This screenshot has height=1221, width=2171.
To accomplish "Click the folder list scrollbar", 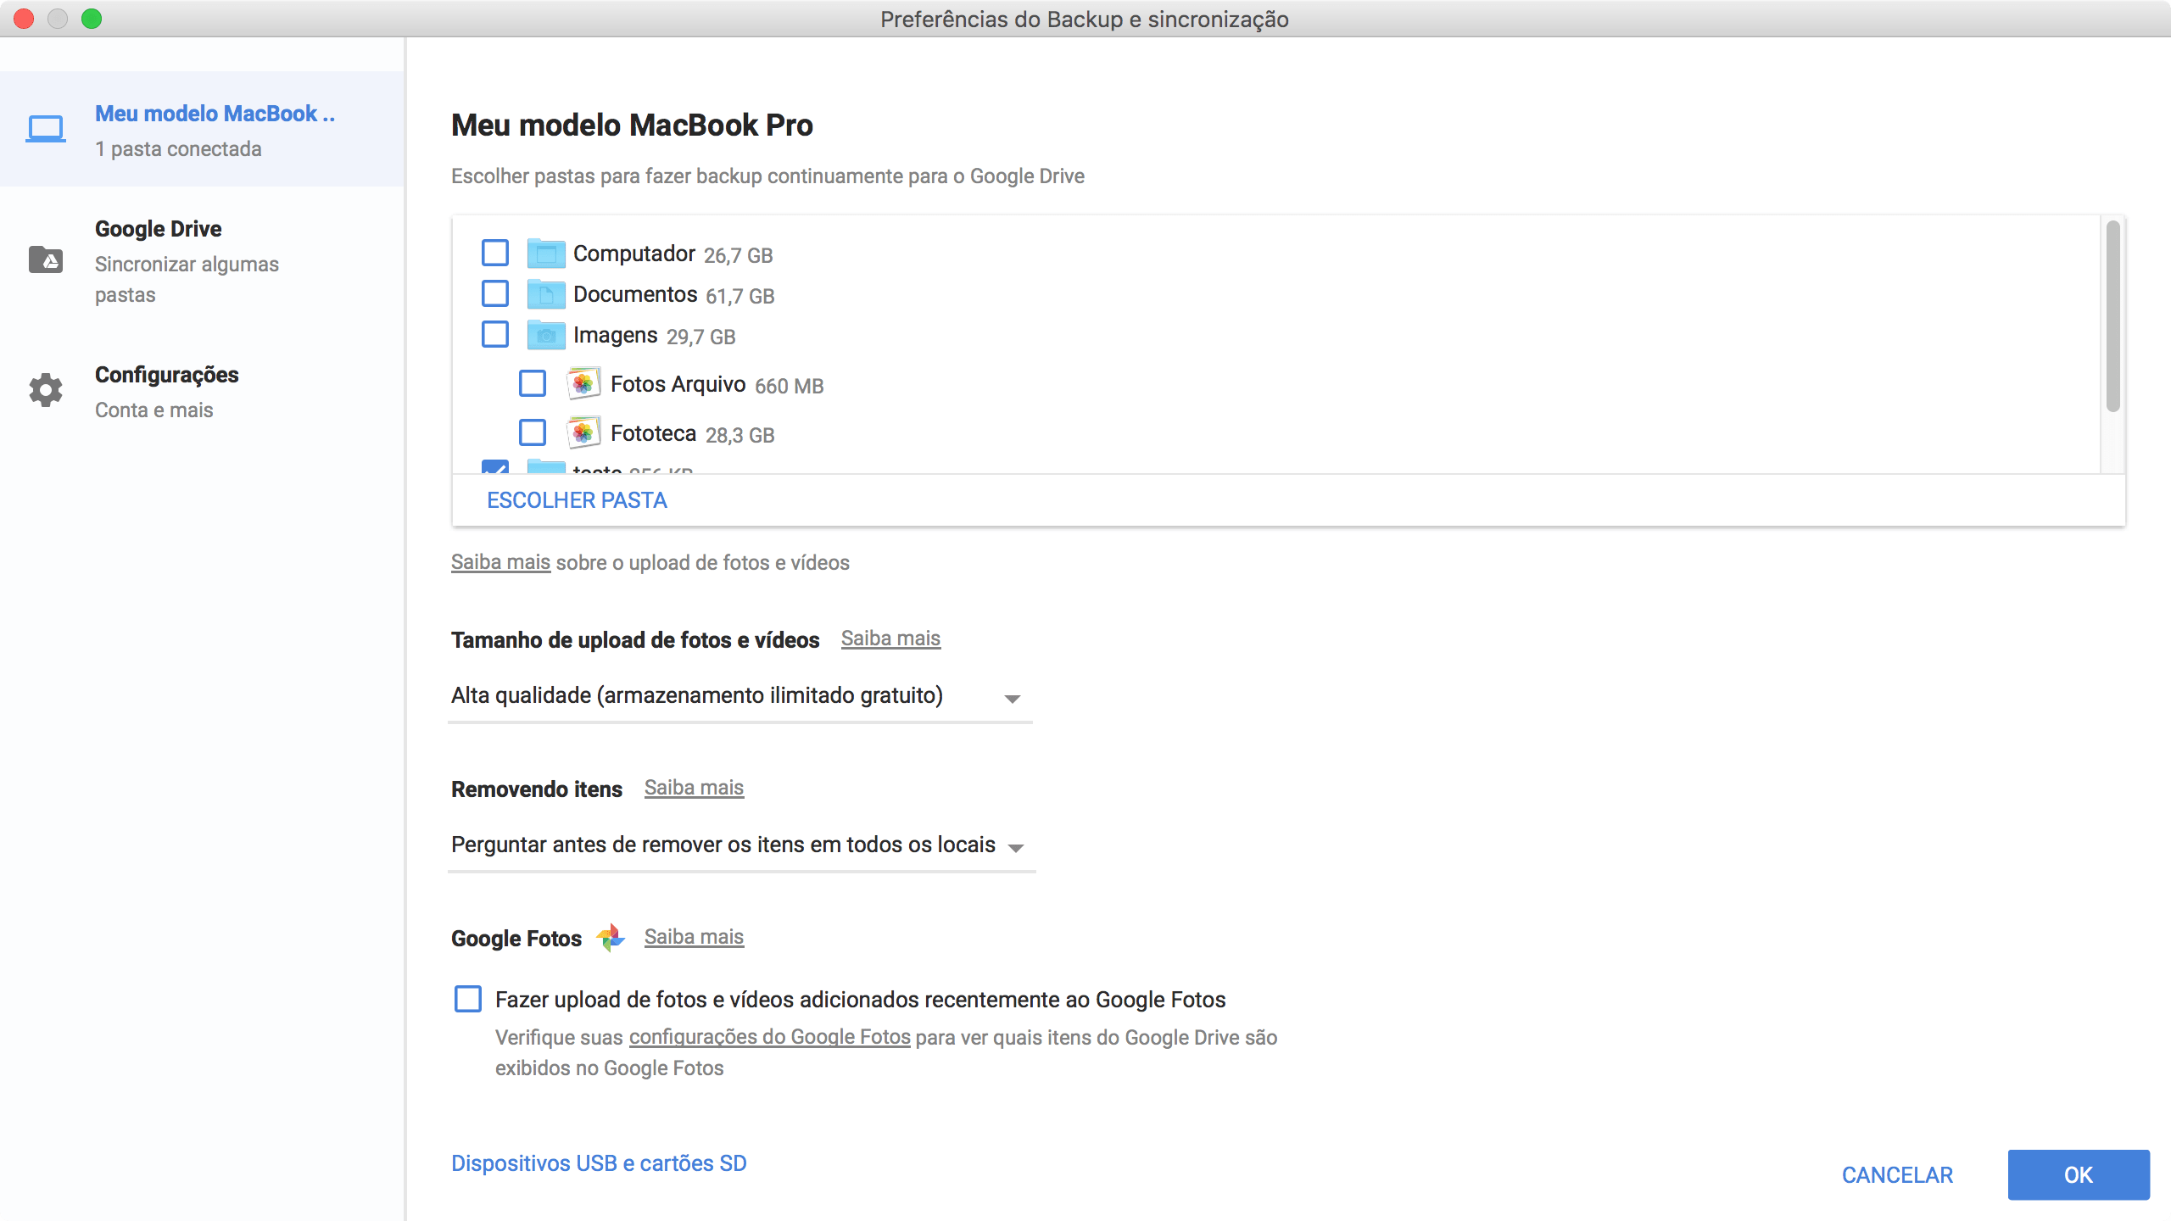I will pyautogui.click(x=2112, y=315).
